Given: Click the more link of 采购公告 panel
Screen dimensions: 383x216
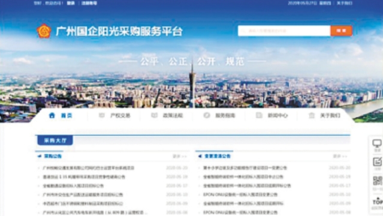Looking at the screenshot, I should 180,156.
